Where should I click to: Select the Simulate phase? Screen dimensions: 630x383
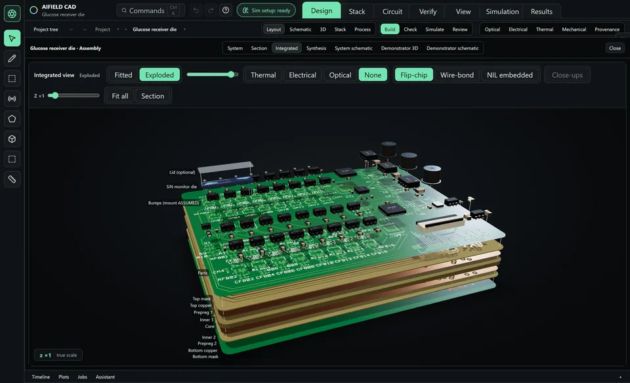(434, 30)
